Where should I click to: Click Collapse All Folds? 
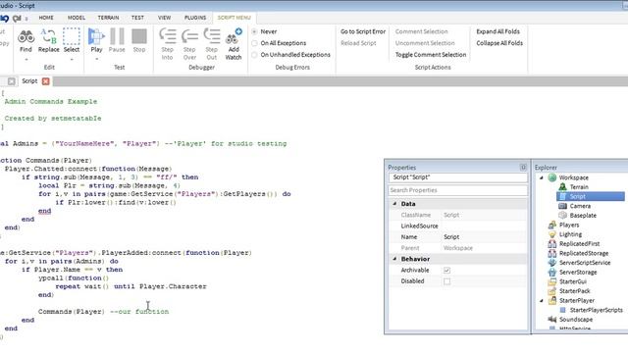point(499,43)
